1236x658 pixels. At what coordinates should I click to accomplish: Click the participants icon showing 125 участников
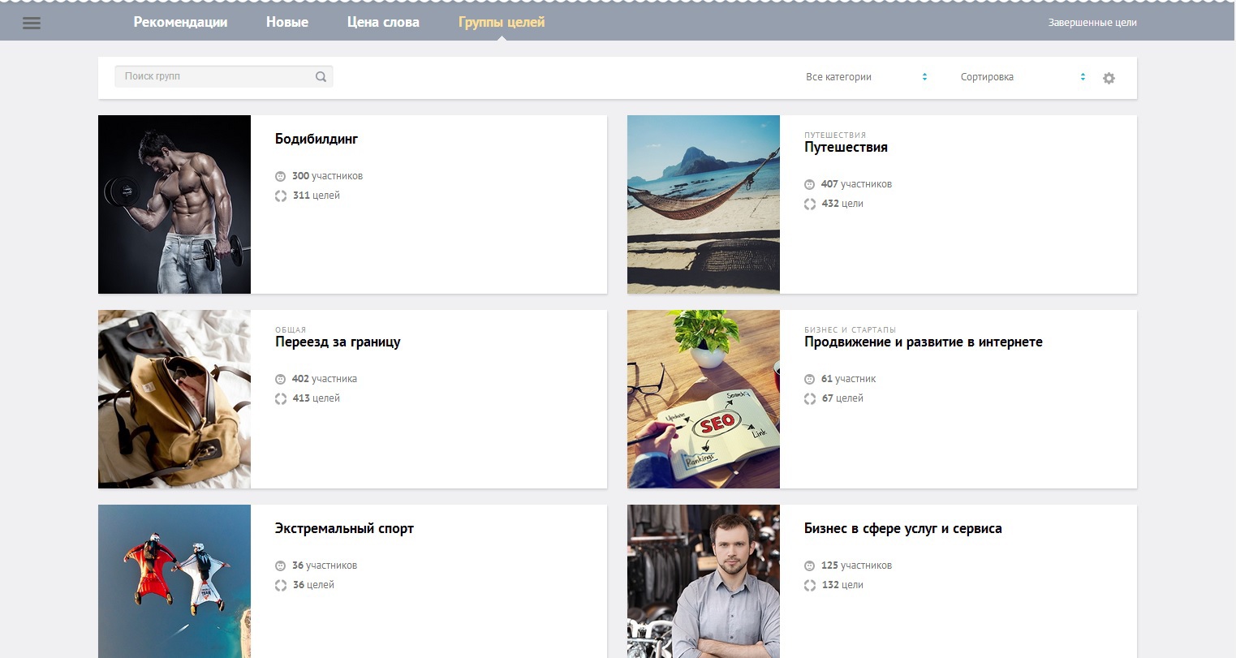(809, 565)
